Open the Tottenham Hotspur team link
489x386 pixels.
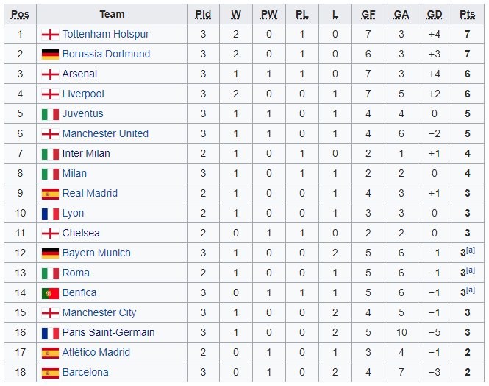106,34
